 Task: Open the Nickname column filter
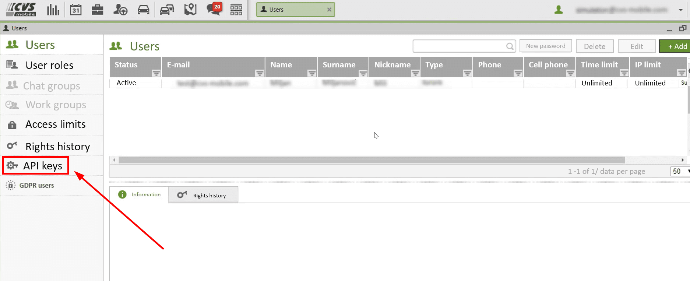[415, 73]
